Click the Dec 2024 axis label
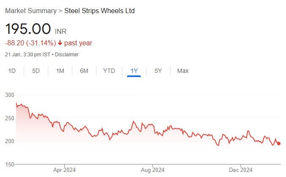This screenshot has width=286, height=177. point(240,170)
